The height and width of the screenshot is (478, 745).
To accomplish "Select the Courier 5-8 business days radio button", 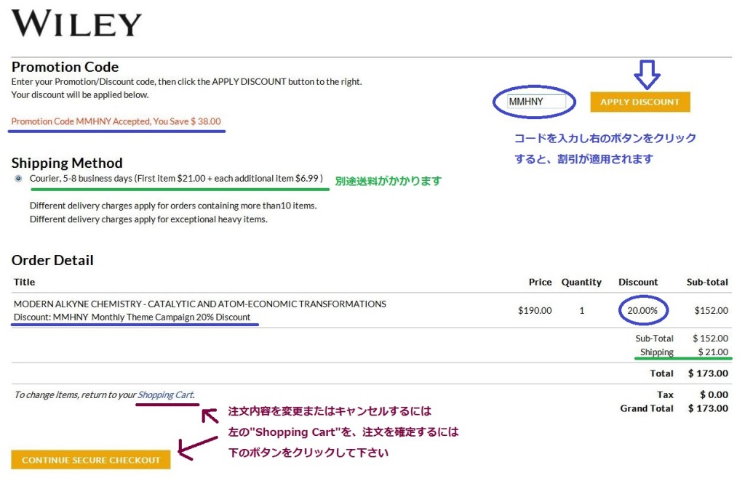I will (19, 179).
